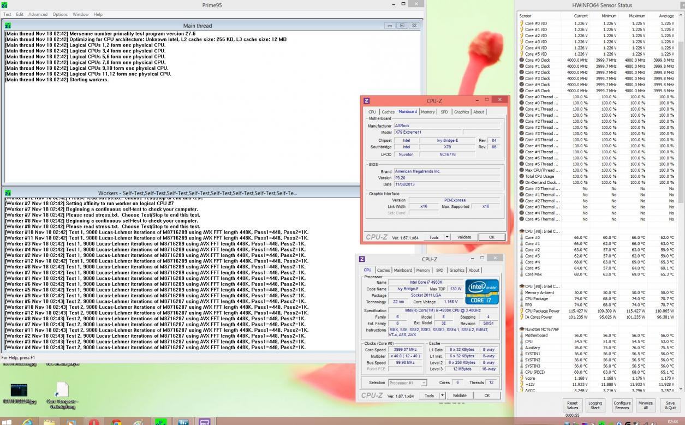This screenshot has height=425, width=685.
Task: Open the Selection Processor #1 combo box
Action: [407, 382]
